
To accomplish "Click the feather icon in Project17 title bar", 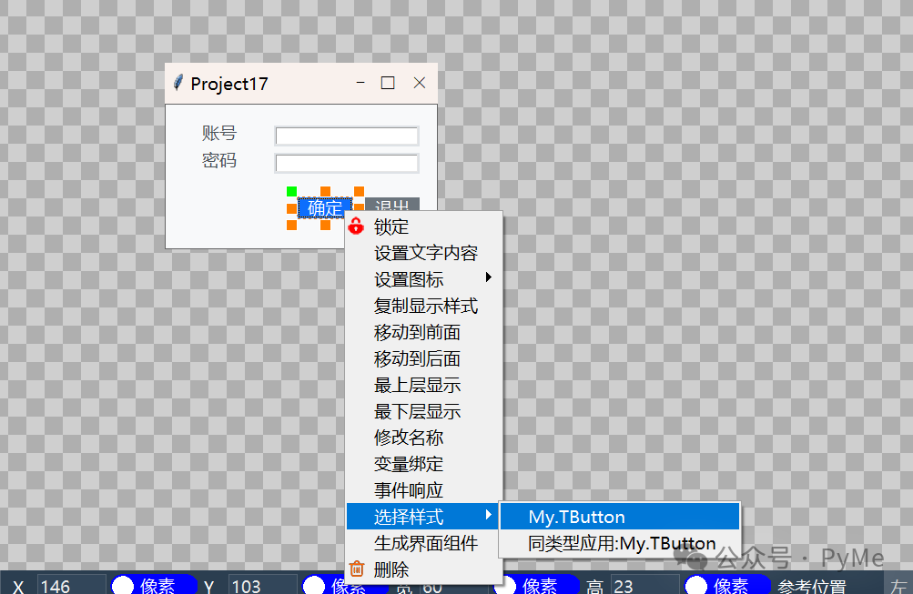I will click(x=178, y=82).
